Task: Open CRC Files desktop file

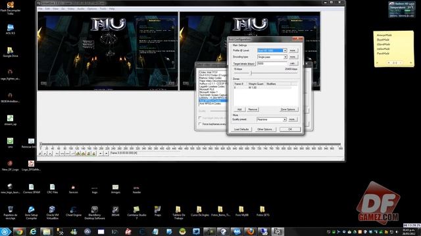Action: pyautogui.click(x=53, y=189)
